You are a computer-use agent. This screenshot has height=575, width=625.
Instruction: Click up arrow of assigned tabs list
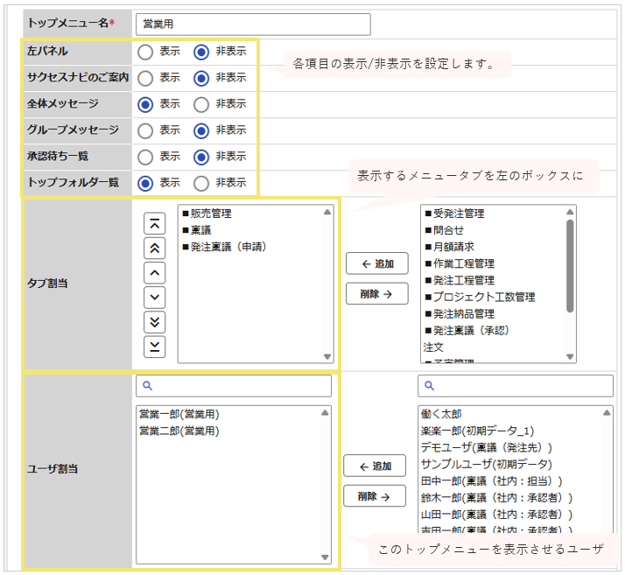click(327, 212)
